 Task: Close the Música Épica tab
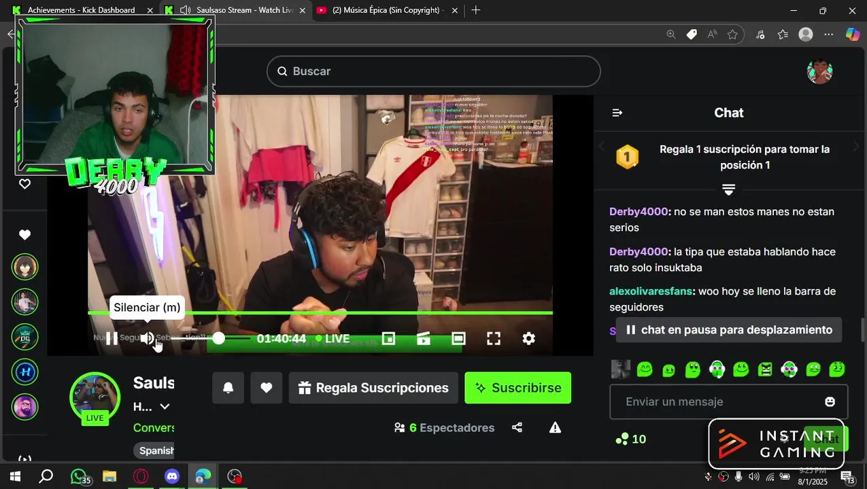point(455,10)
